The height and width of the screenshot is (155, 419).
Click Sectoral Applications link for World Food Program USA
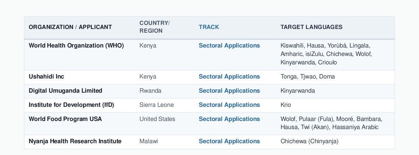click(229, 119)
